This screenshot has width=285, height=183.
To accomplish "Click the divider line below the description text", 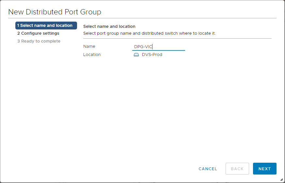I will [177, 38].
